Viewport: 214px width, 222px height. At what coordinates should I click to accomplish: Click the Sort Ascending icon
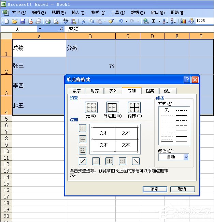pyautogui.click(x=165, y=21)
